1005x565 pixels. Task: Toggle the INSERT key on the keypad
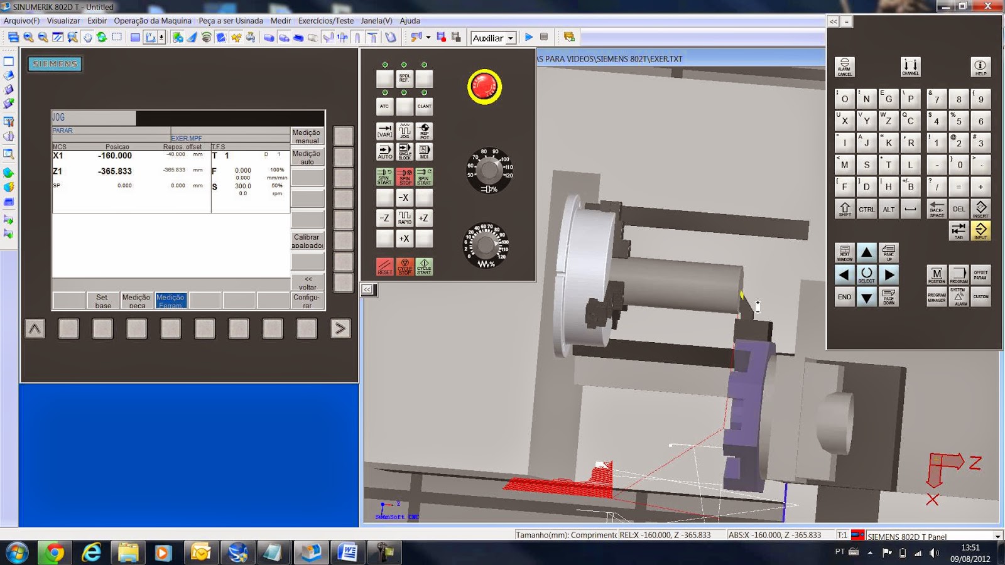click(981, 209)
